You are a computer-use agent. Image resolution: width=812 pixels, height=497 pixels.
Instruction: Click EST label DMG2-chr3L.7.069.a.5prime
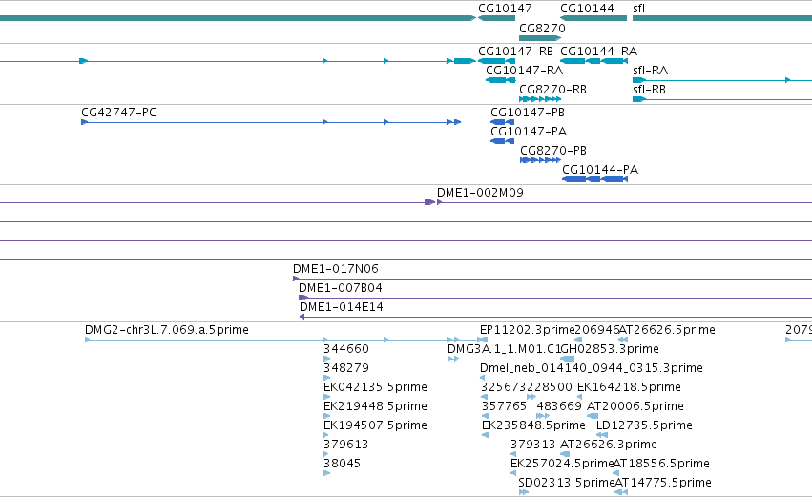point(167,330)
